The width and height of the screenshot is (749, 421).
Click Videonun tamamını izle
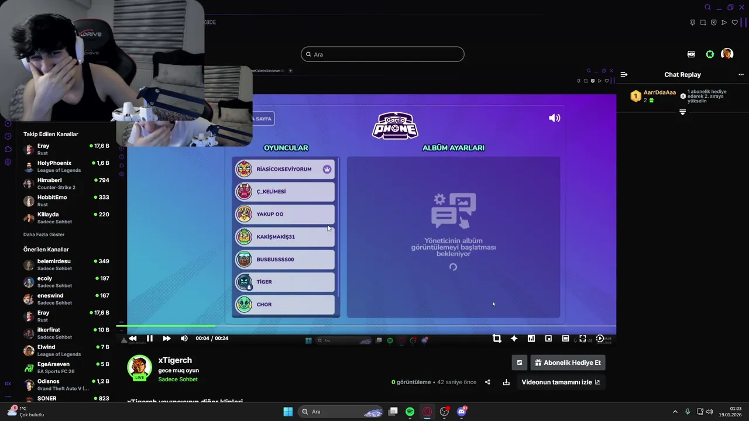pyautogui.click(x=561, y=382)
